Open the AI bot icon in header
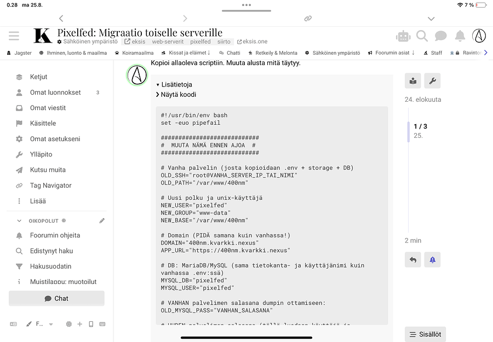The width and height of the screenshot is (493, 342). [x=403, y=37]
